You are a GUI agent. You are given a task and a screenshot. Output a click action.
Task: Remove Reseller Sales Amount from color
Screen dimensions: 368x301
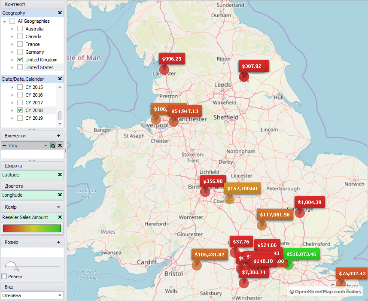pos(60,217)
